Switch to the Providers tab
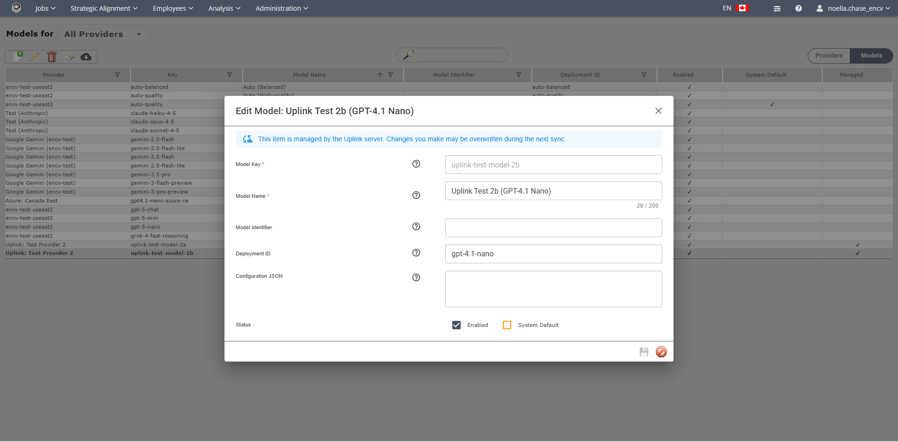The width and height of the screenshot is (898, 442). tap(829, 56)
